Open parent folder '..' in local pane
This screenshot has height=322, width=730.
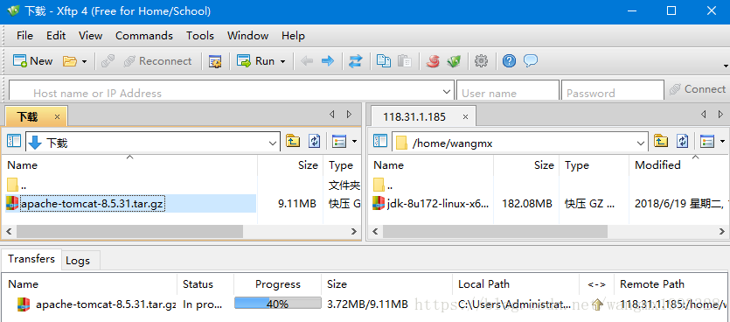17,185
